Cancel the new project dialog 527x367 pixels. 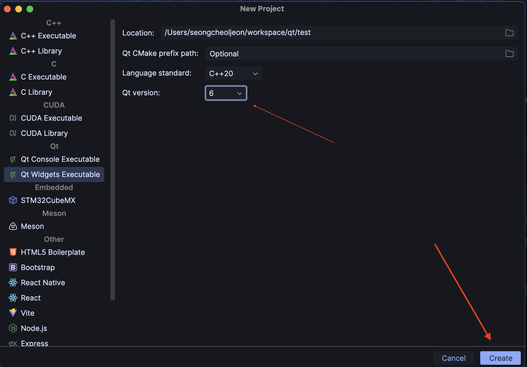(454, 358)
